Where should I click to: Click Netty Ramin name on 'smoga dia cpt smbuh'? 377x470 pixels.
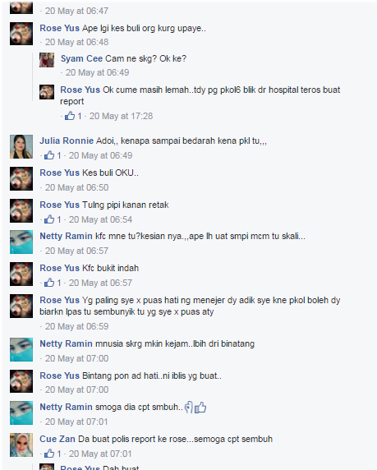click(x=66, y=407)
